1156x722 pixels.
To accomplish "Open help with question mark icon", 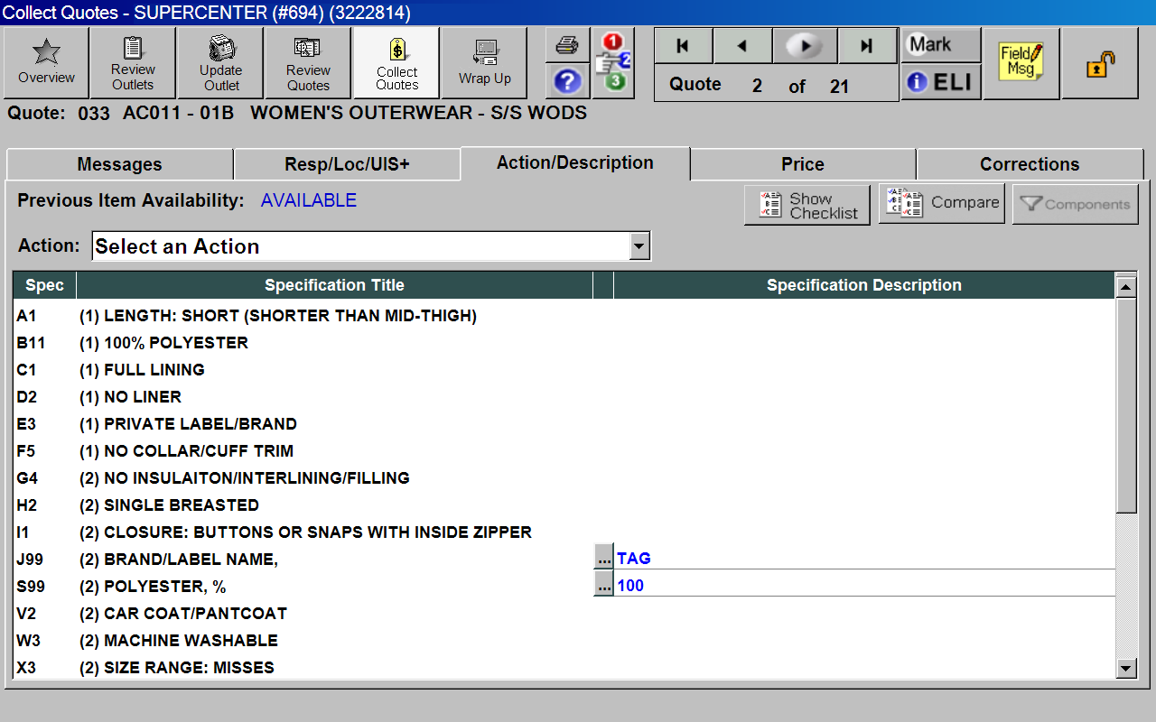I will tap(567, 81).
